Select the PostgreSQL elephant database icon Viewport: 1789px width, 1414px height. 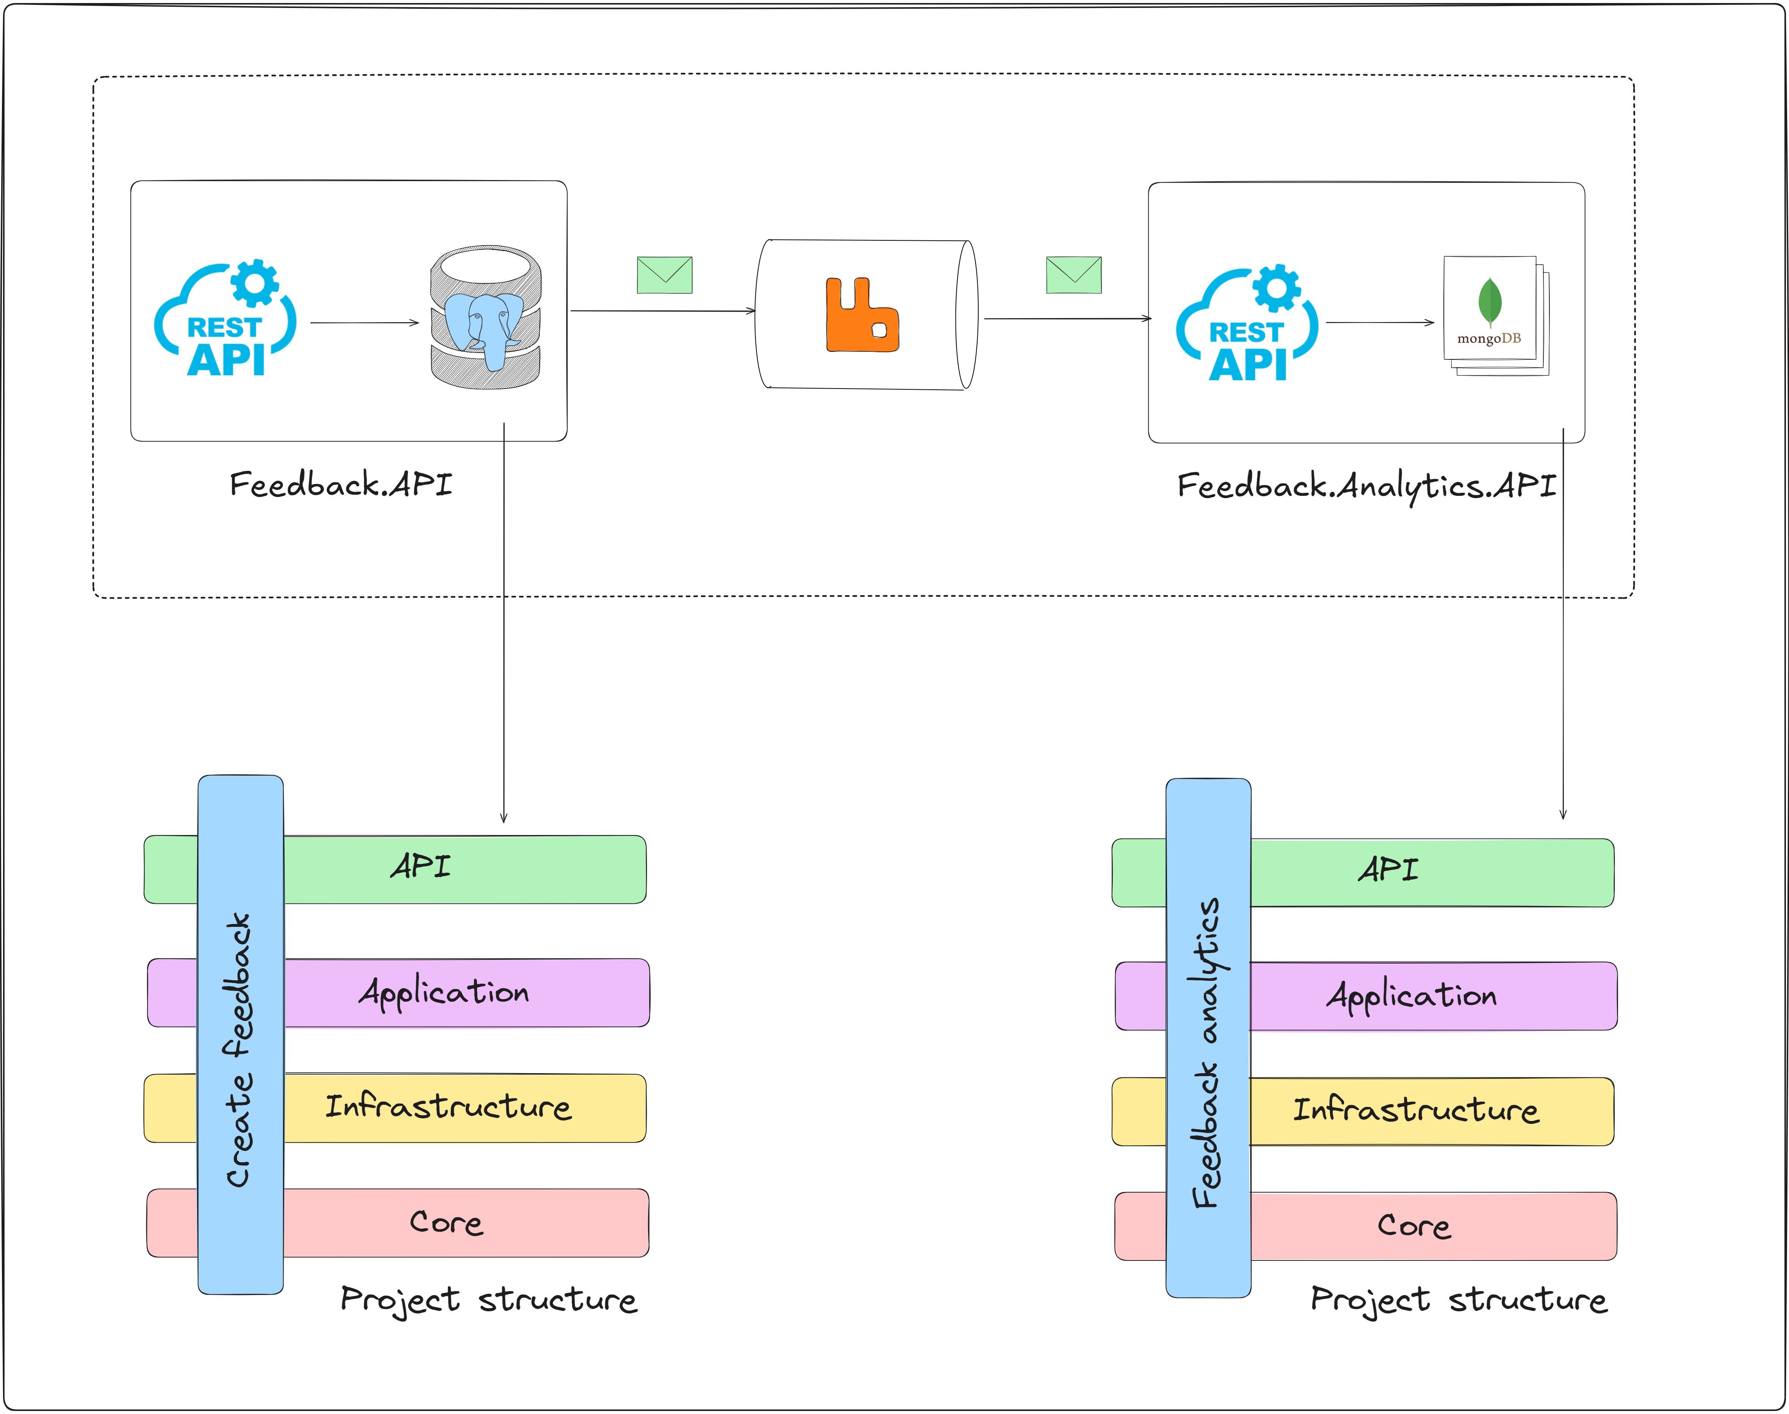(x=486, y=318)
